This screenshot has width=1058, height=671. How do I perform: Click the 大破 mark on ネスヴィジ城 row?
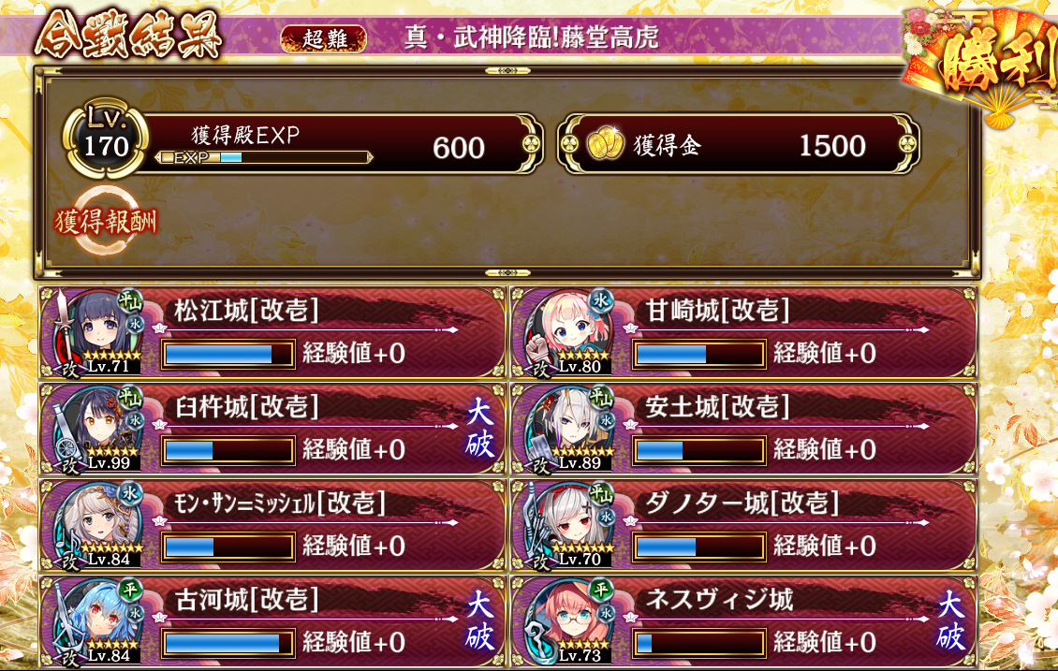950,620
